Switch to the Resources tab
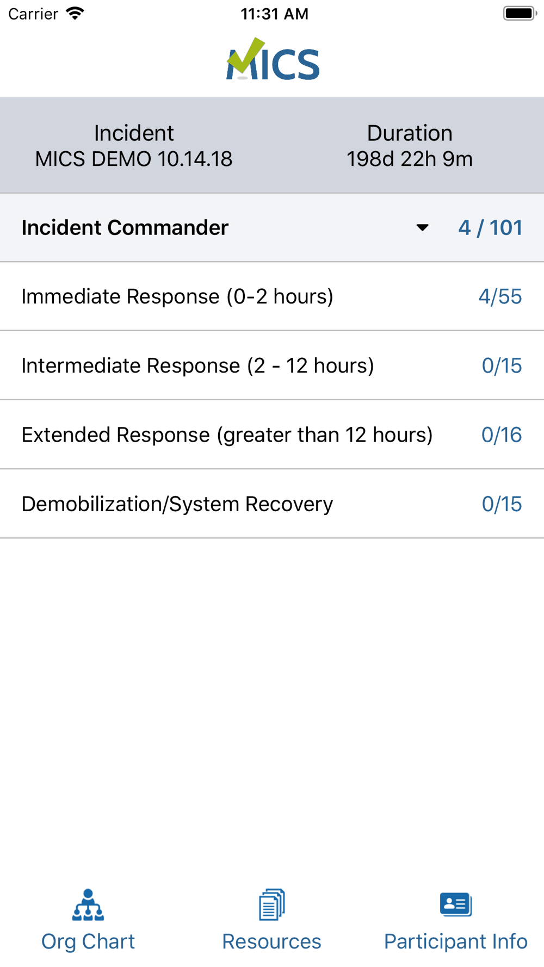This screenshot has height=967, width=544. pos(272,920)
